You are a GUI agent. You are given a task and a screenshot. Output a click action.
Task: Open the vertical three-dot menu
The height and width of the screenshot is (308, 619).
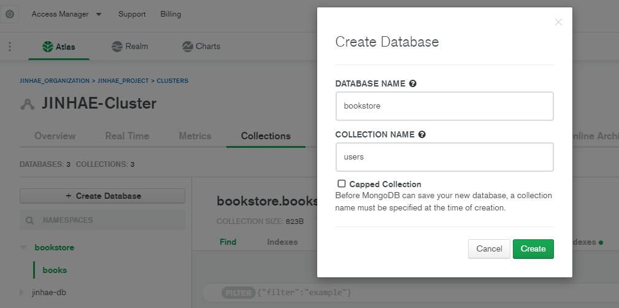click(x=10, y=47)
